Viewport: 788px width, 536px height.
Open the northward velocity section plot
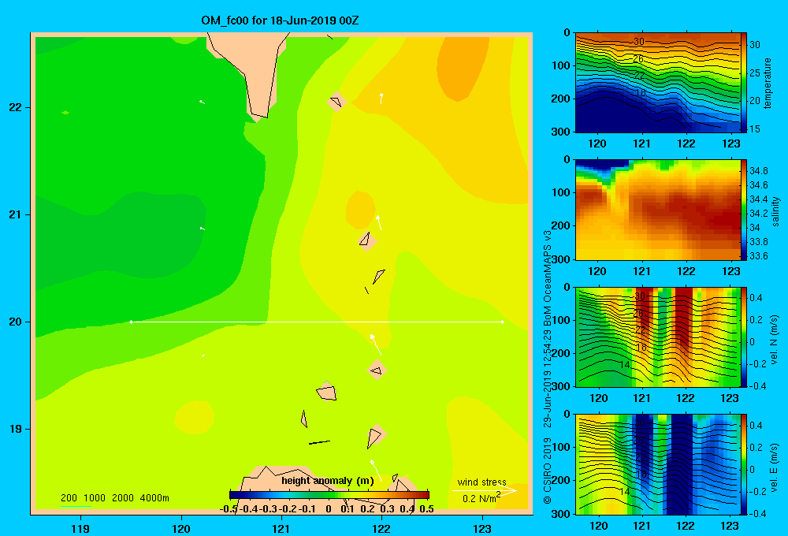[658, 337]
